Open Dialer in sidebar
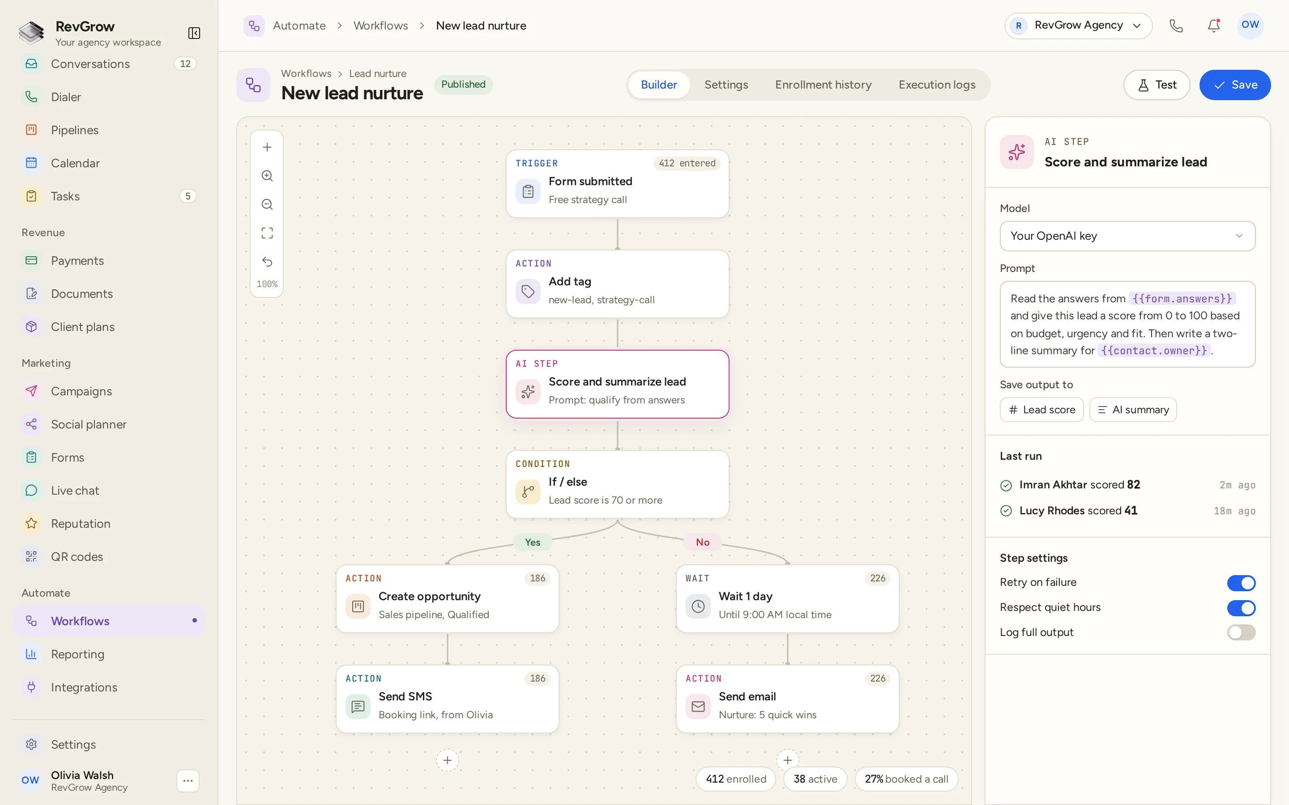The width and height of the screenshot is (1289, 805). point(109,97)
